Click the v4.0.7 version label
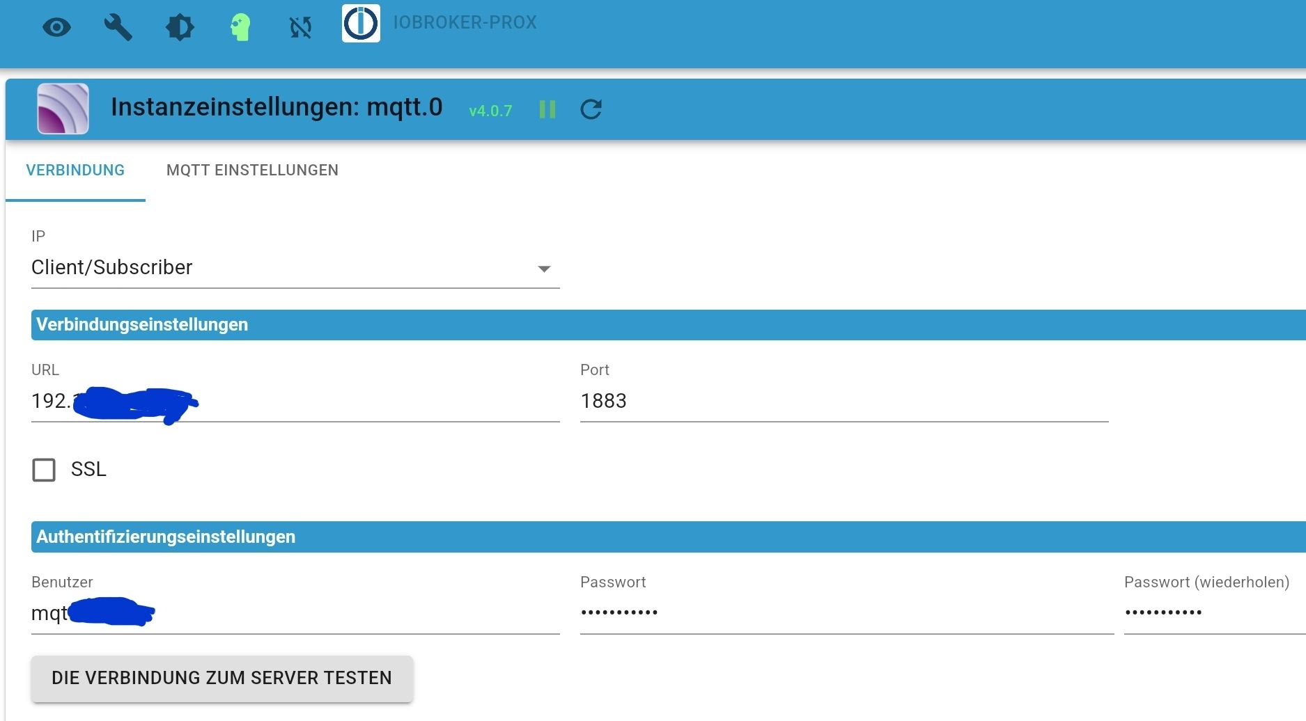Screen dimensions: 1306x721 [x=490, y=111]
